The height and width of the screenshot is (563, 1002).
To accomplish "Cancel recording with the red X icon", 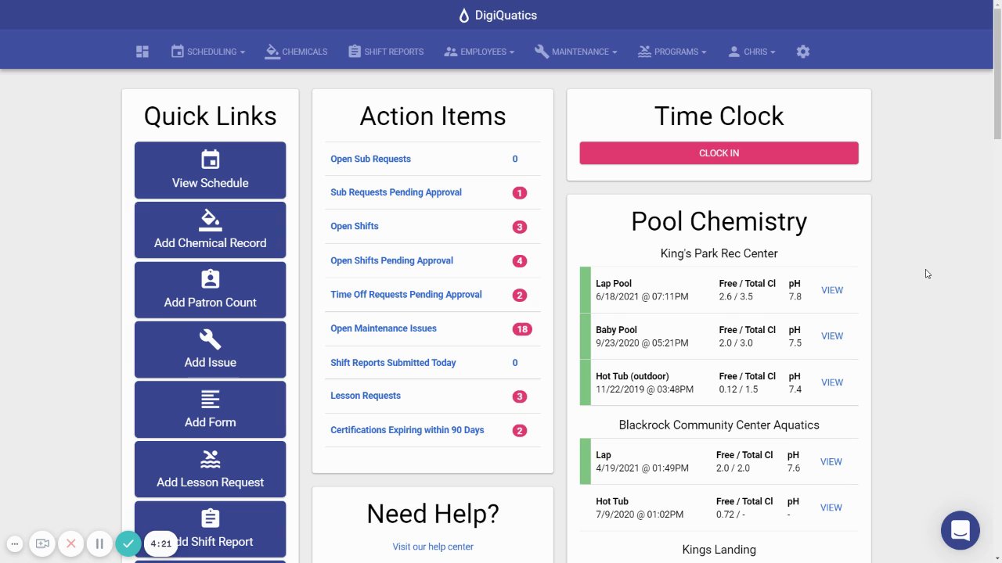I will 71,543.
